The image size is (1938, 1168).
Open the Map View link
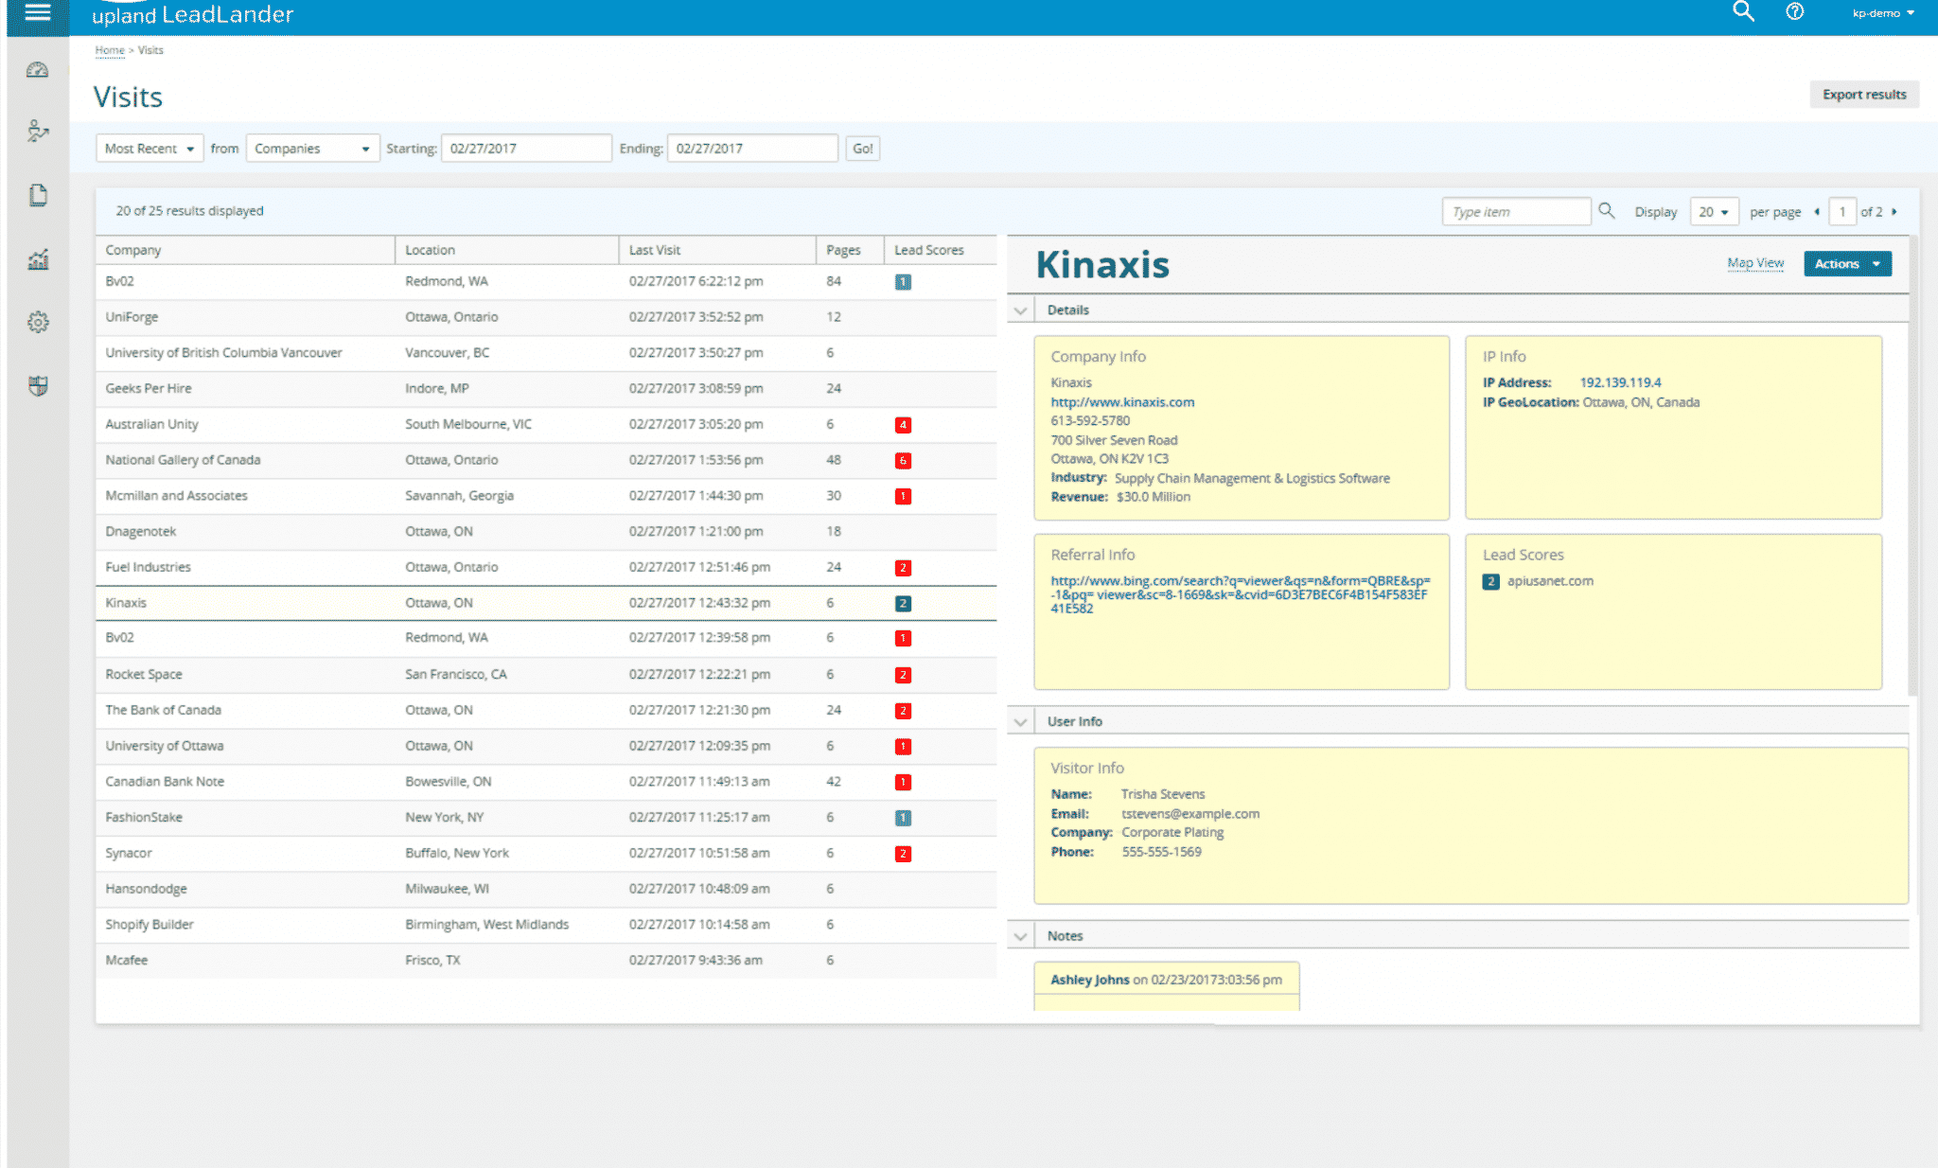click(1755, 263)
